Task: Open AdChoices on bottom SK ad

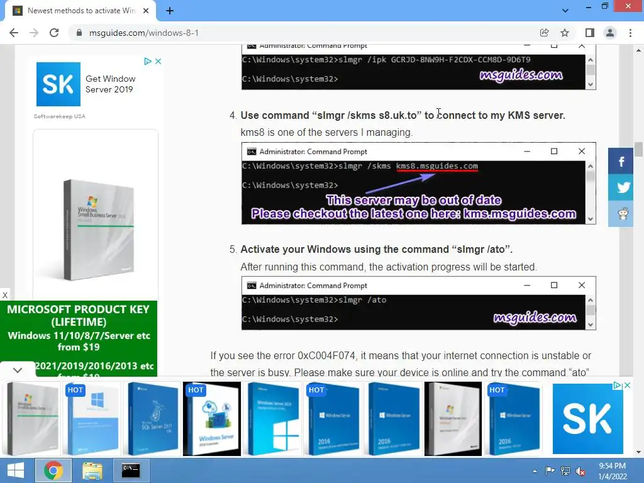Action: pos(617,386)
